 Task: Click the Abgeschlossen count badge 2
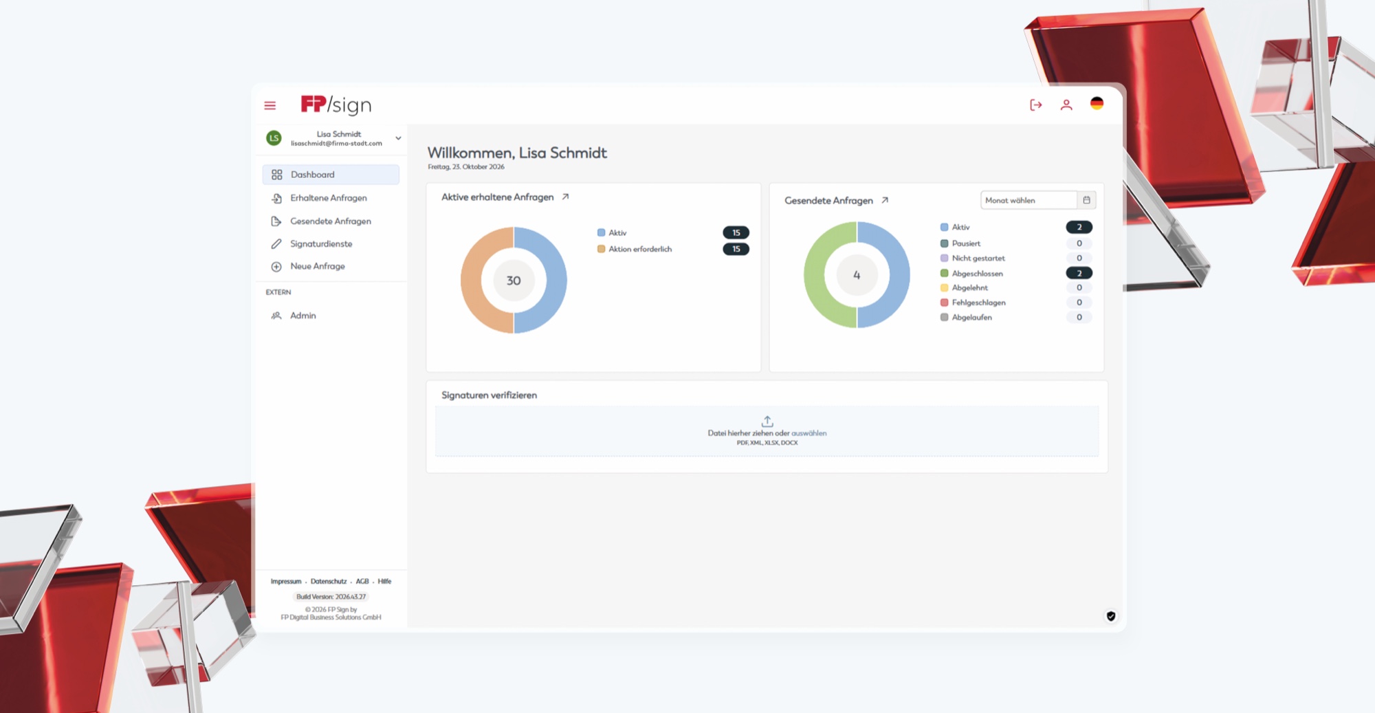click(x=1079, y=273)
